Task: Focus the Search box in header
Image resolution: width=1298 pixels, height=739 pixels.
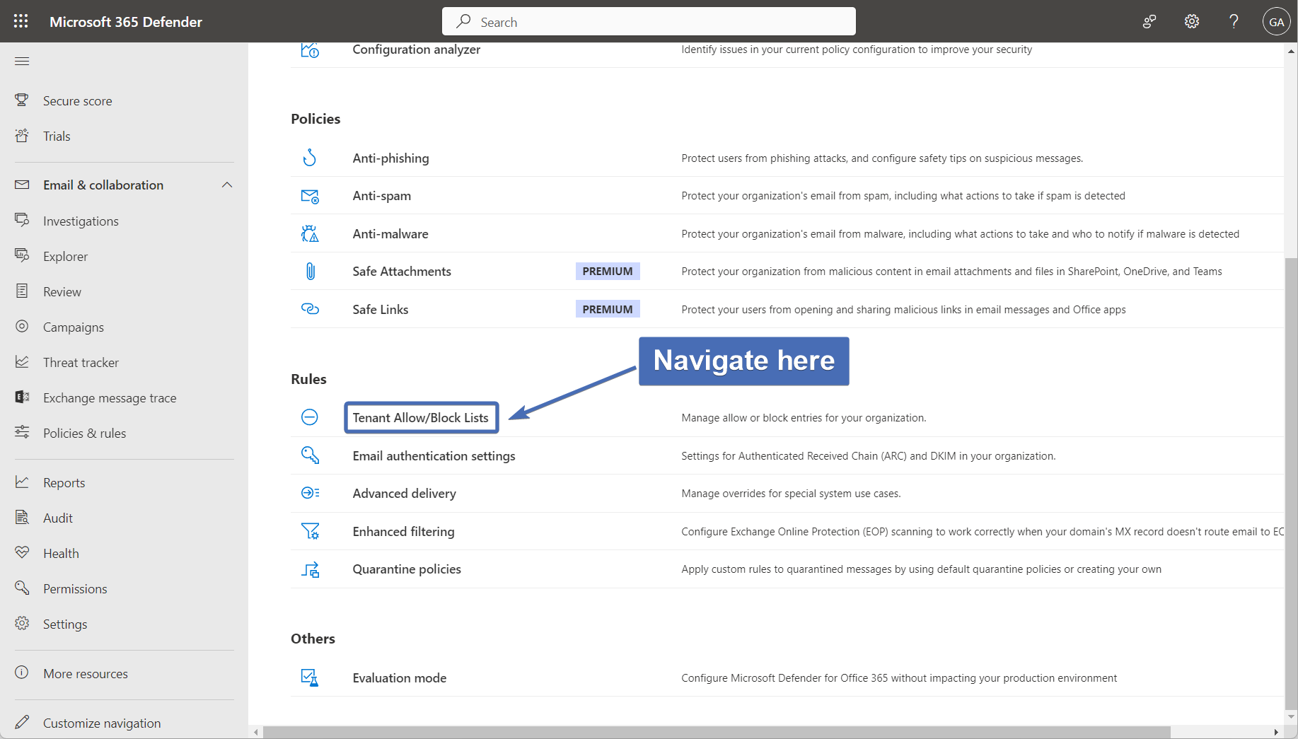Action: pos(649,22)
